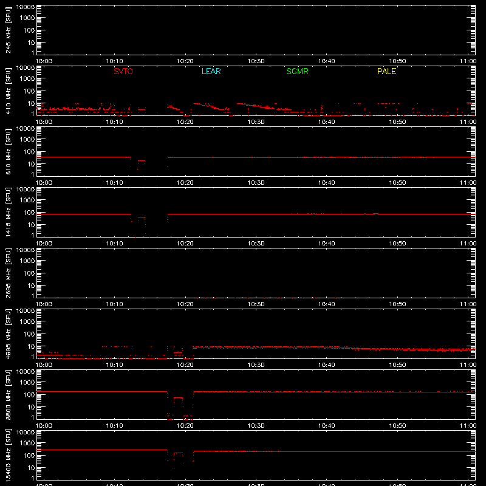The image size is (486, 486).
Task: Select the 2695 MHz [SFU] axis title
Action: click(8, 273)
